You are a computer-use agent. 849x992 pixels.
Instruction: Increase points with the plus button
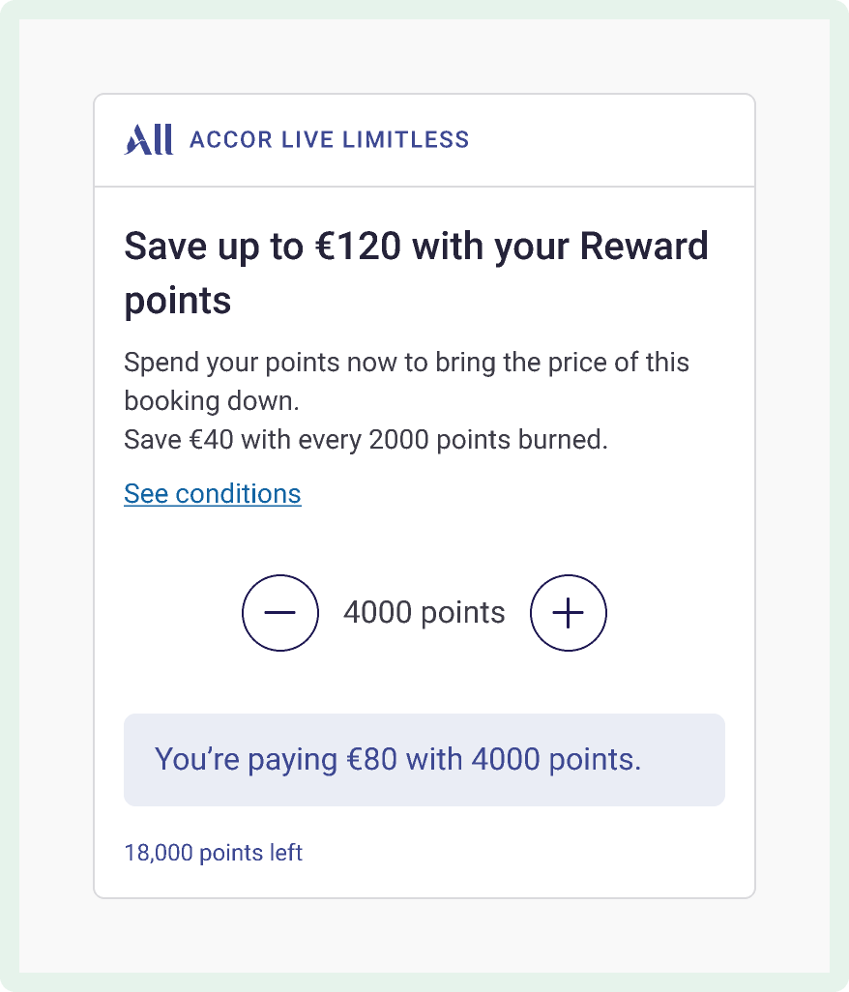coord(569,613)
